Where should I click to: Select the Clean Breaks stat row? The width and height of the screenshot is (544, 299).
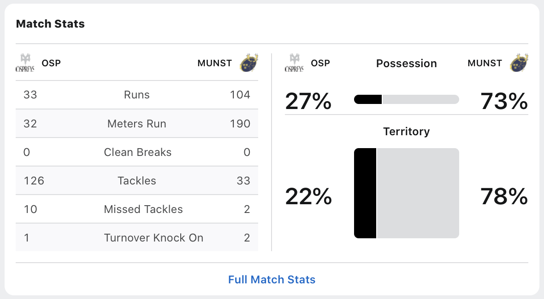[137, 152]
